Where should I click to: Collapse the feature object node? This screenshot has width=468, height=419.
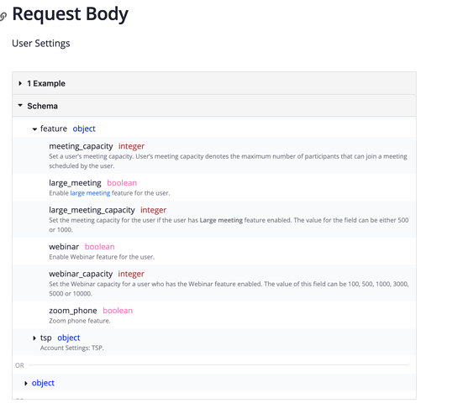click(34, 129)
